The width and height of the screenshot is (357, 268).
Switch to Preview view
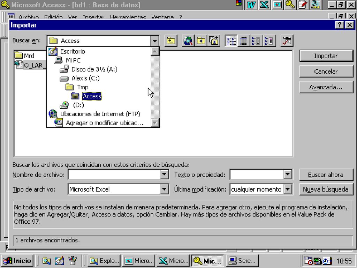click(x=269, y=41)
